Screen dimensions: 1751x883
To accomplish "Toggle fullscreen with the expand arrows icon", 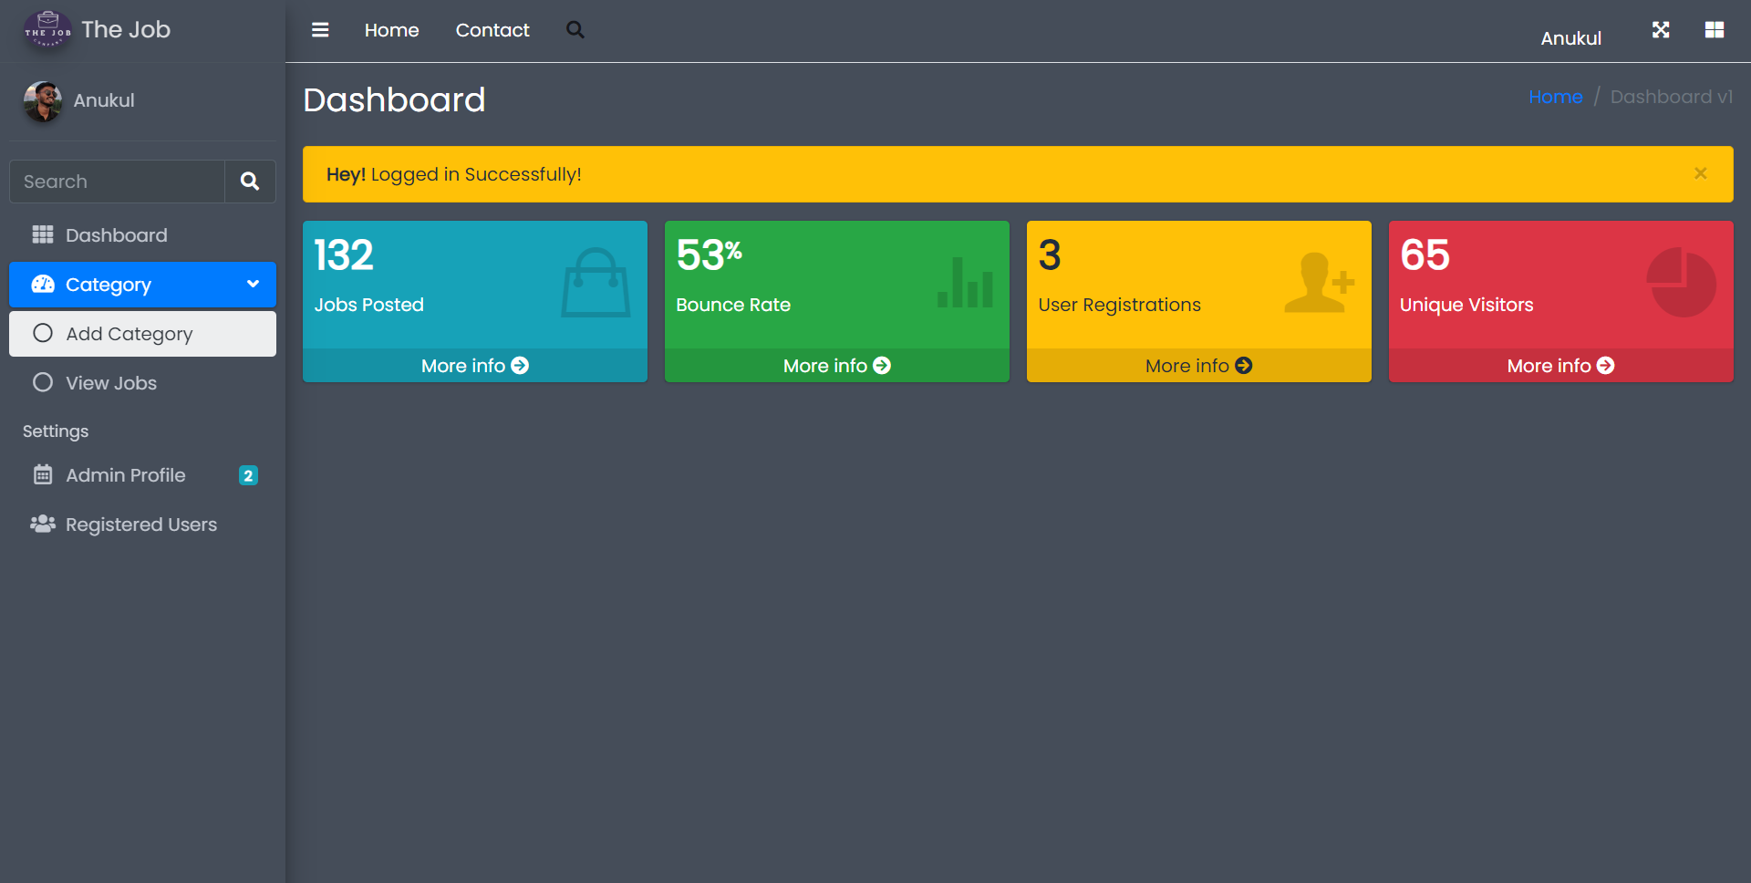I will [x=1661, y=30].
